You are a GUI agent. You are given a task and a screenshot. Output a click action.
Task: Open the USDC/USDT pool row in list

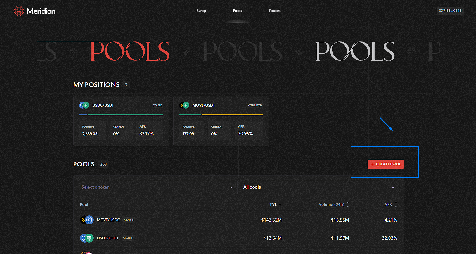coord(239,238)
